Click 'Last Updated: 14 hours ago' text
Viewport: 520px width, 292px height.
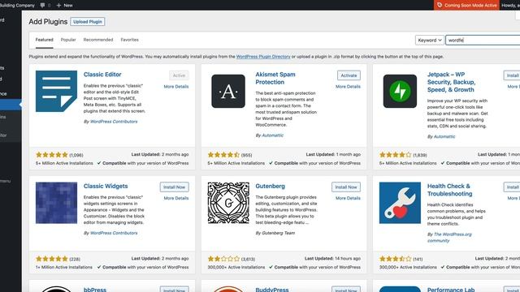pos(332,259)
